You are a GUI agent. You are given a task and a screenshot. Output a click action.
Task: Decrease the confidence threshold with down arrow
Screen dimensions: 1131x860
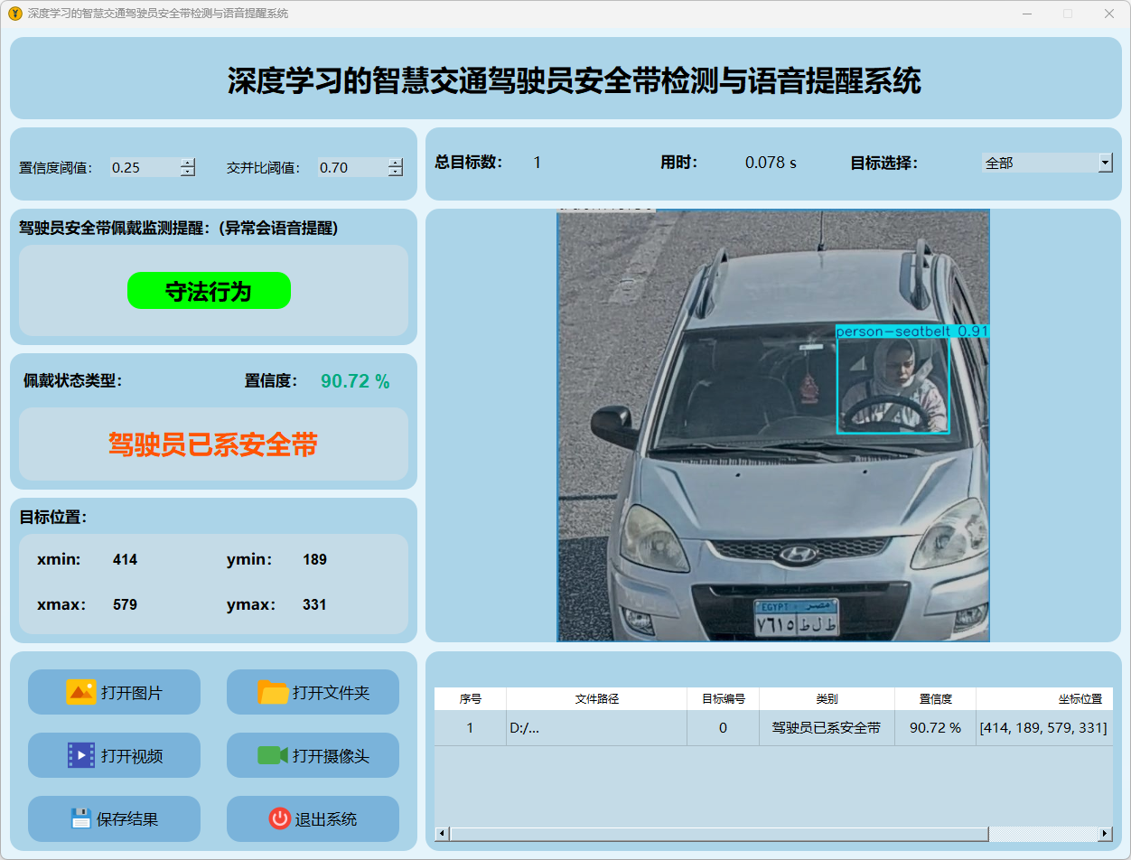[x=187, y=172]
